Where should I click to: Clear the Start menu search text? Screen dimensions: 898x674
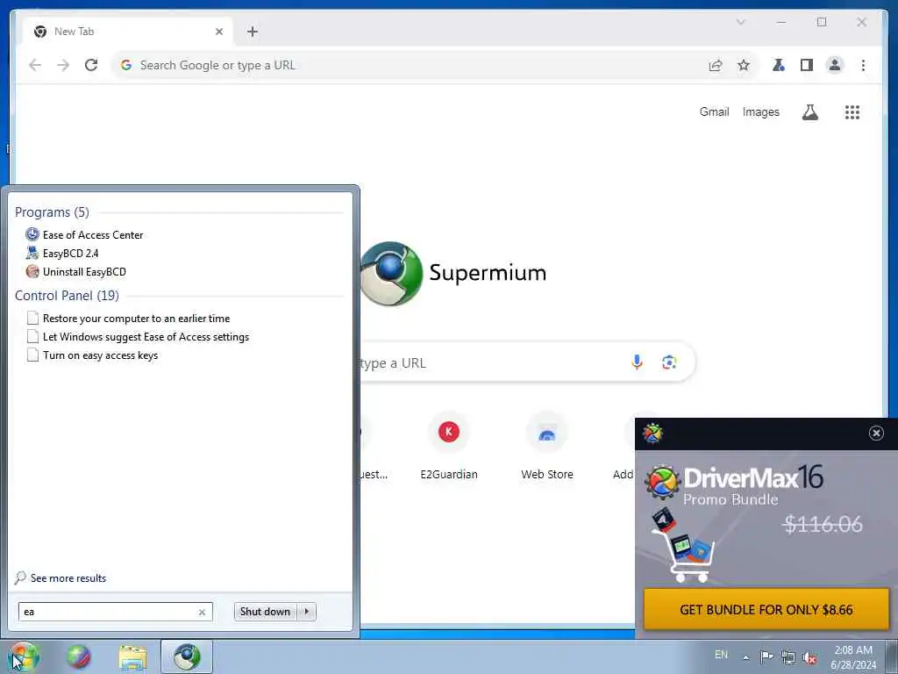pyautogui.click(x=202, y=612)
